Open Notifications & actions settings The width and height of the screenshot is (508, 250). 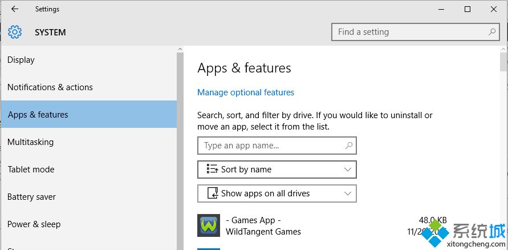click(89, 87)
